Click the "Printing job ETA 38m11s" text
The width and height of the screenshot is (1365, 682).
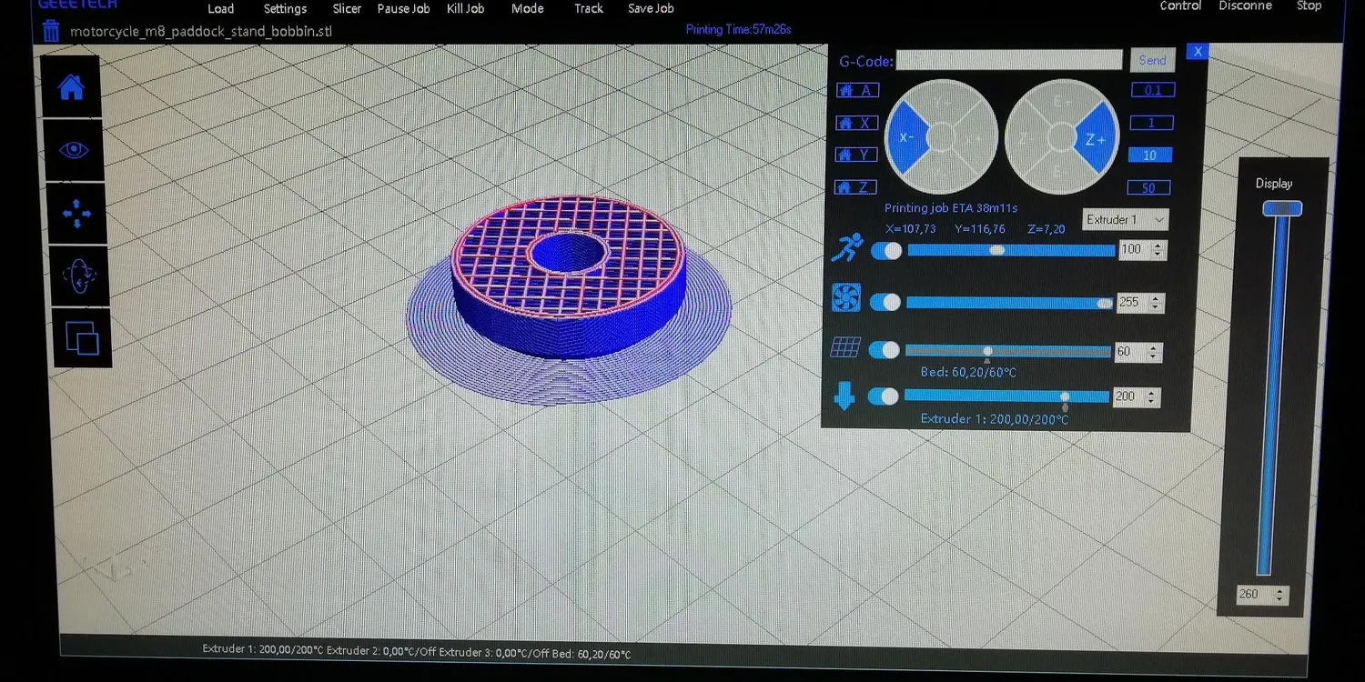[951, 208]
